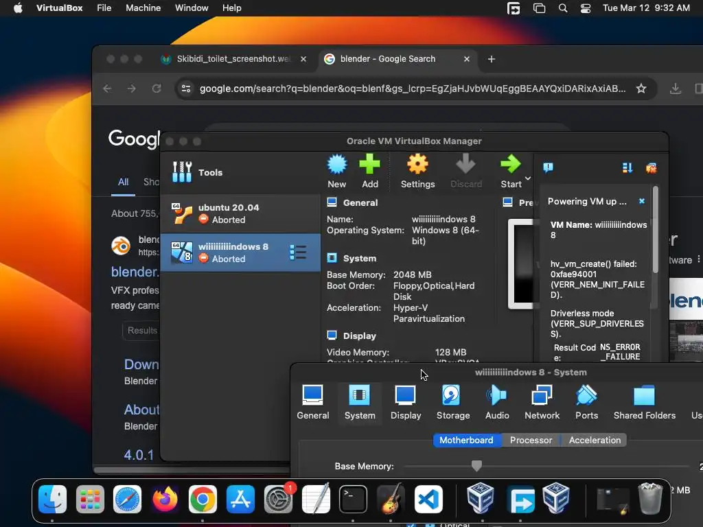
Task: Open Display settings category
Action: (x=405, y=402)
